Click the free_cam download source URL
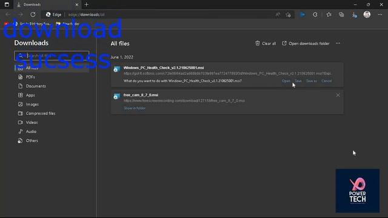This screenshot has height=218, width=388. tap(184, 101)
